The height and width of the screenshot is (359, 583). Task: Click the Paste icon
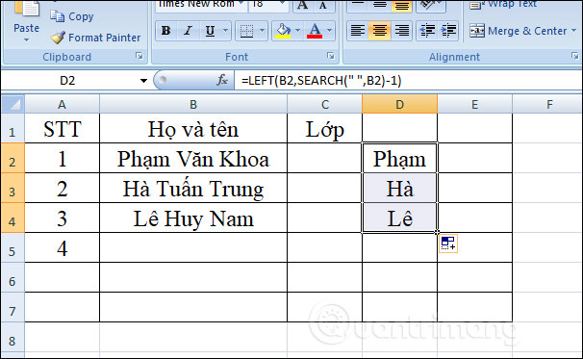click(x=26, y=9)
